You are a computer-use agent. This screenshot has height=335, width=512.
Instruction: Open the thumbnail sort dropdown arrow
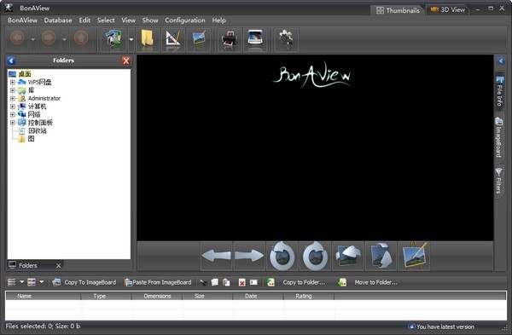[42, 282]
